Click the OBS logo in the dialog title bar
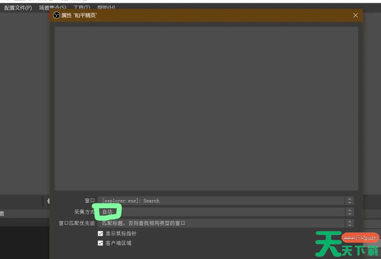Image resolution: width=381 pixels, height=259 pixels. point(56,16)
